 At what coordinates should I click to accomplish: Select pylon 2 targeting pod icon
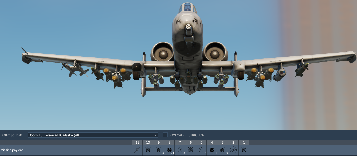tap(233, 150)
